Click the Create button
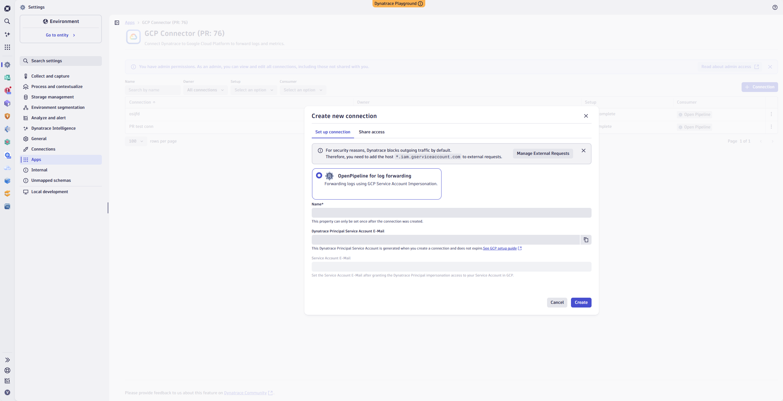This screenshot has height=401, width=783. click(x=581, y=303)
